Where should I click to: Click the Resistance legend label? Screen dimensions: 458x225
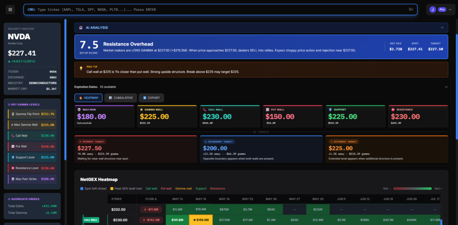pos(218,188)
